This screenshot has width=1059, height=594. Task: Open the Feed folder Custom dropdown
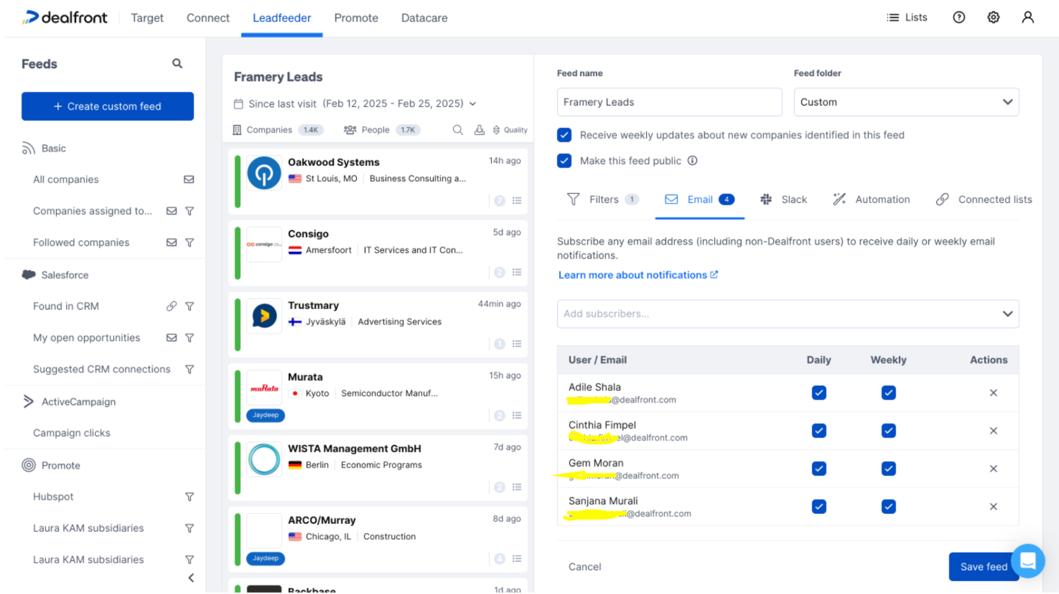906,102
